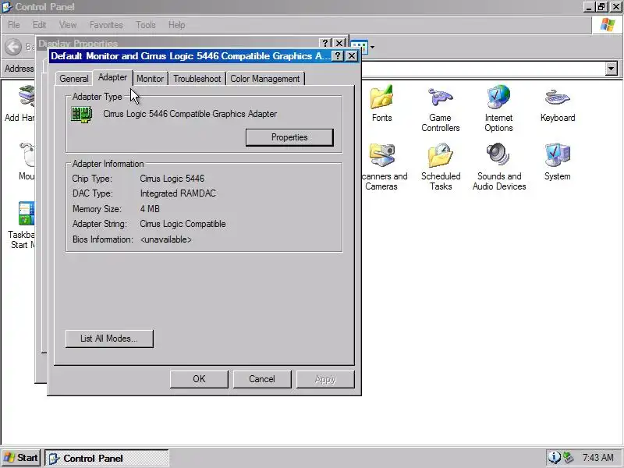Screen dimensions: 624x468
Task: Click the List All Modes button
Action: tap(109, 339)
